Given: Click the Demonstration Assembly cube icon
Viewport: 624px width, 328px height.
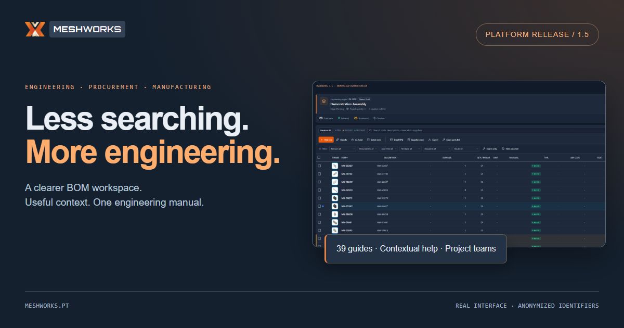Looking at the screenshot, I should click(x=323, y=101).
